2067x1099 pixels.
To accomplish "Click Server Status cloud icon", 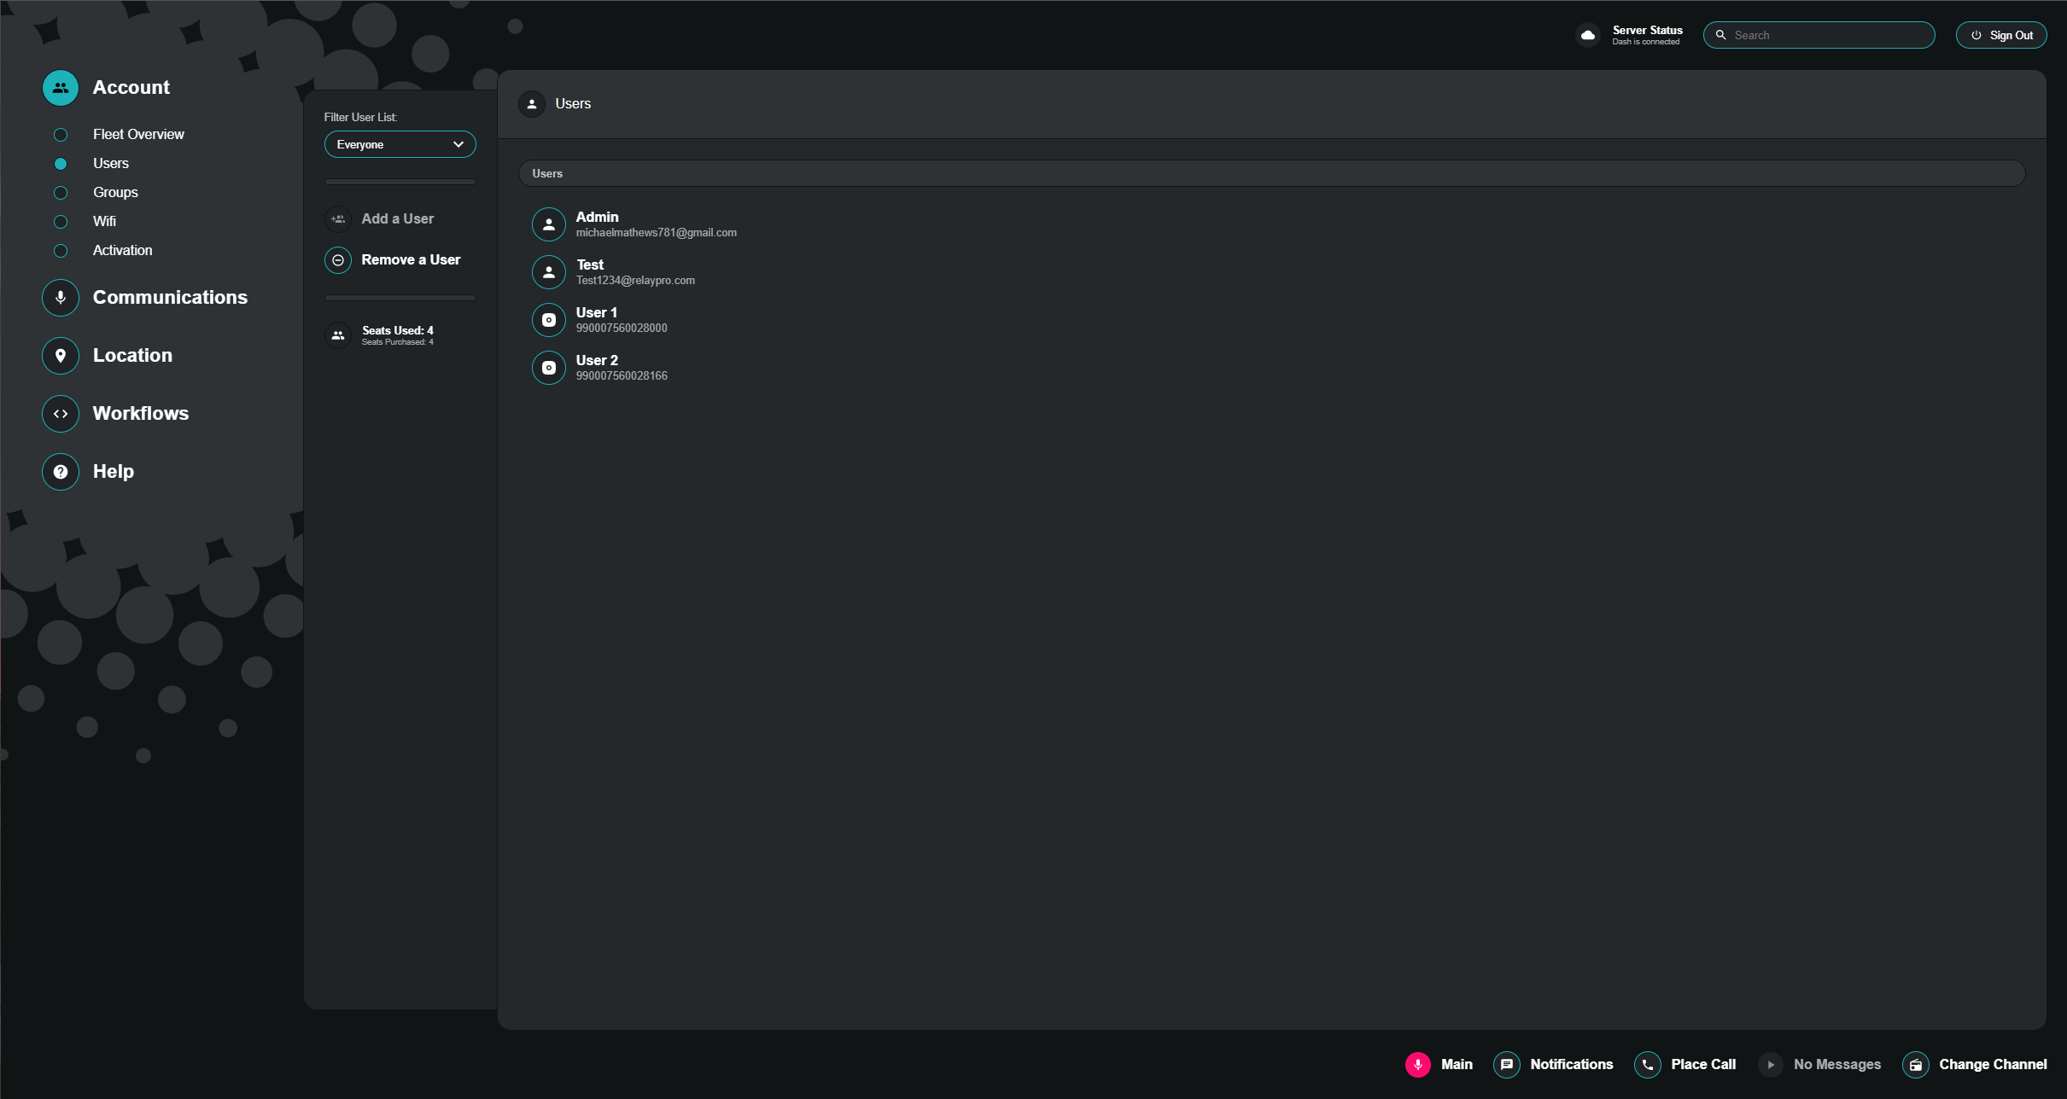I will click(x=1587, y=35).
